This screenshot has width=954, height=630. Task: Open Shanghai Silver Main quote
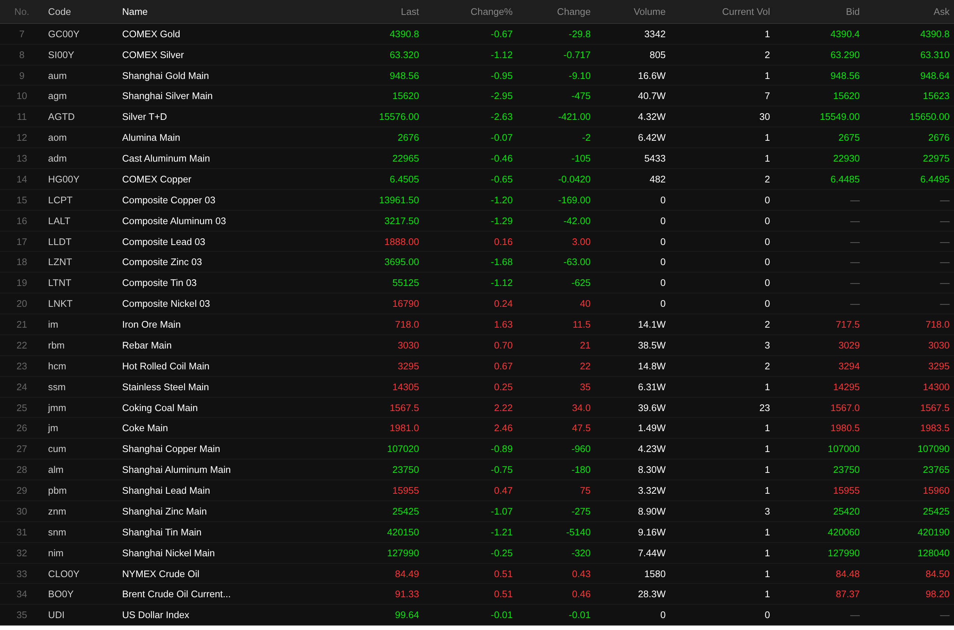point(167,96)
